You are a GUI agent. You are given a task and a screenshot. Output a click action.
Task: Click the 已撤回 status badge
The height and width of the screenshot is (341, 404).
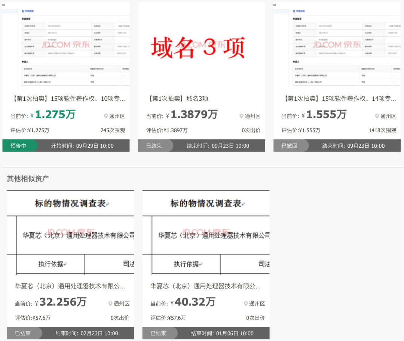[x=290, y=146]
